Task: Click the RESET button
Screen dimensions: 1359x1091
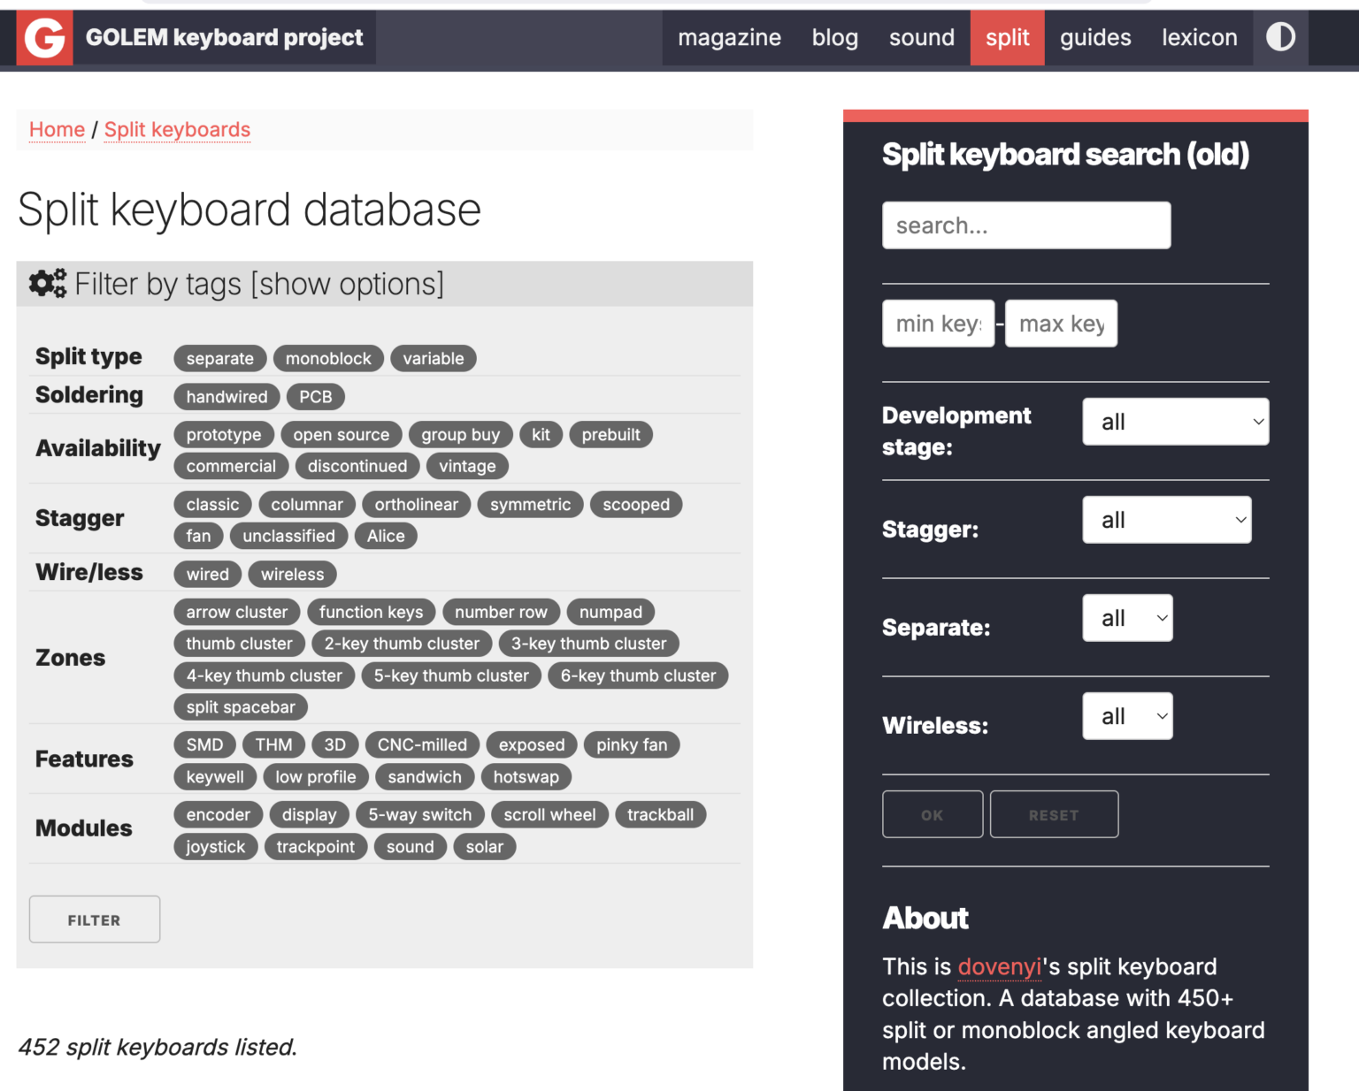Action: (1054, 815)
